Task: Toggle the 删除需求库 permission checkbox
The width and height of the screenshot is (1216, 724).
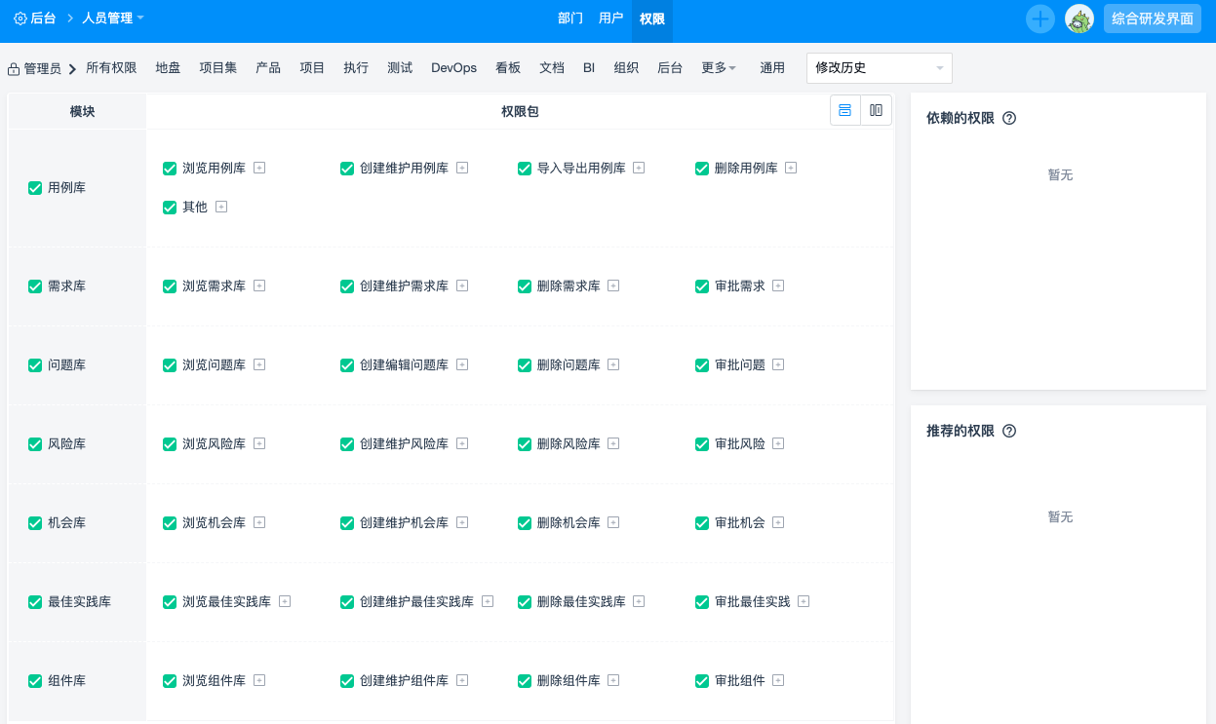Action: point(525,286)
